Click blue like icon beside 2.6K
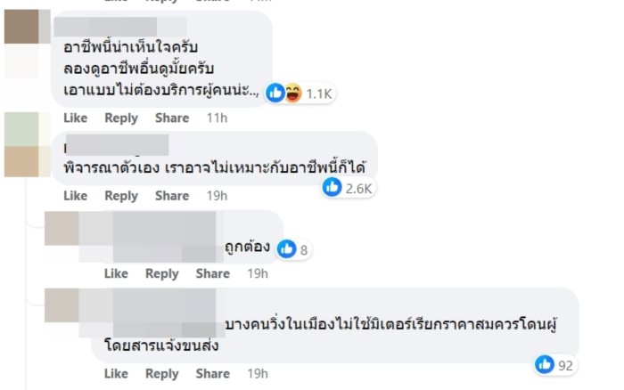 click(333, 187)
